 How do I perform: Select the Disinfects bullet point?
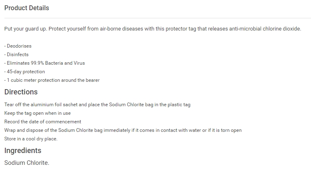17,55
